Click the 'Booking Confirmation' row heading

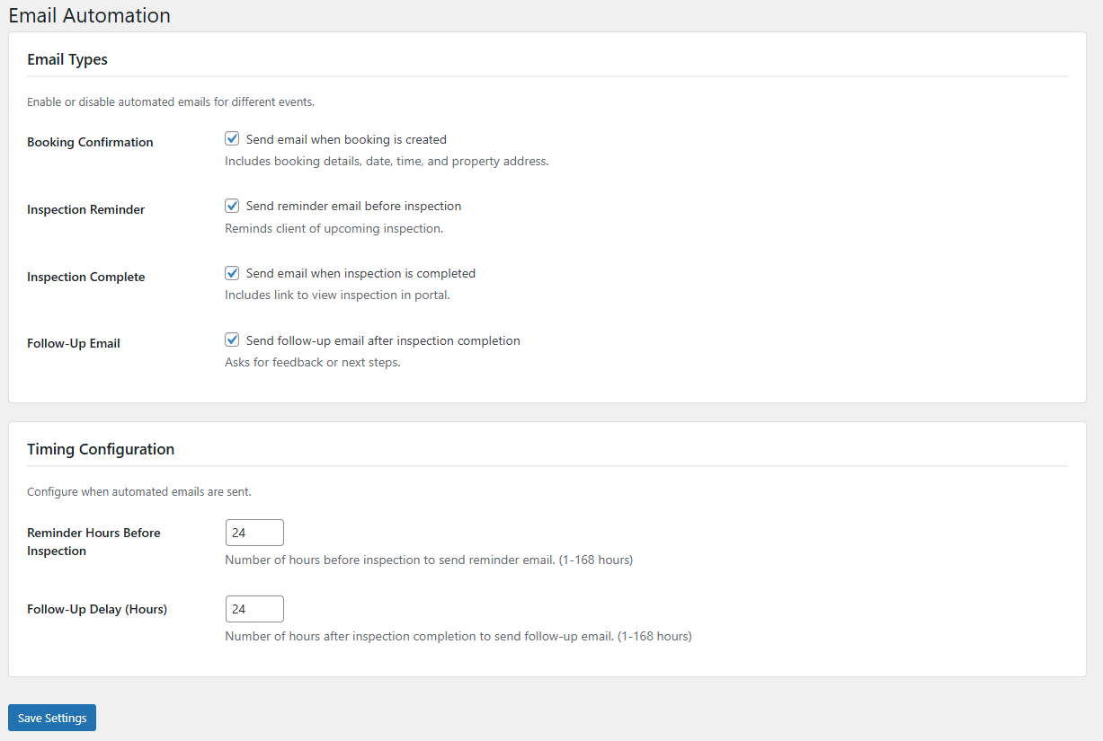tap(90, 142)
